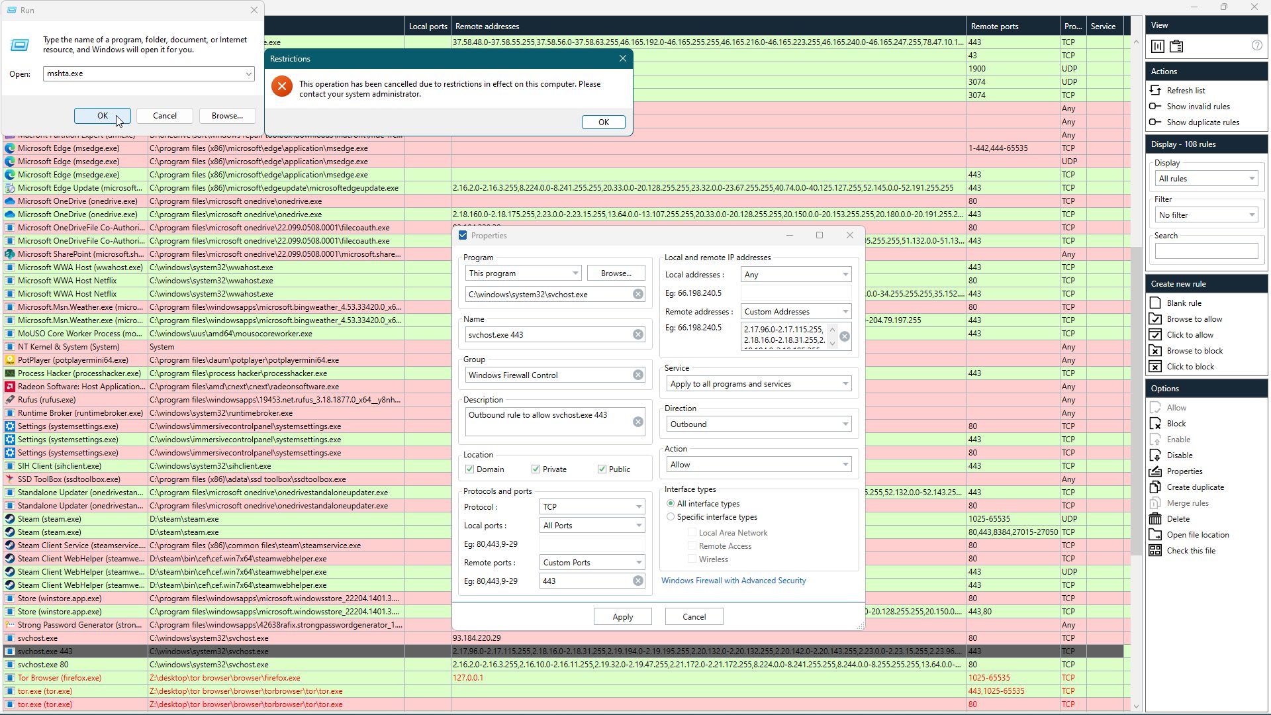Click the Create duplicate icon
Viewport: 1271px width, 715px height.
pyautogui.click(x=1155, y=487)
